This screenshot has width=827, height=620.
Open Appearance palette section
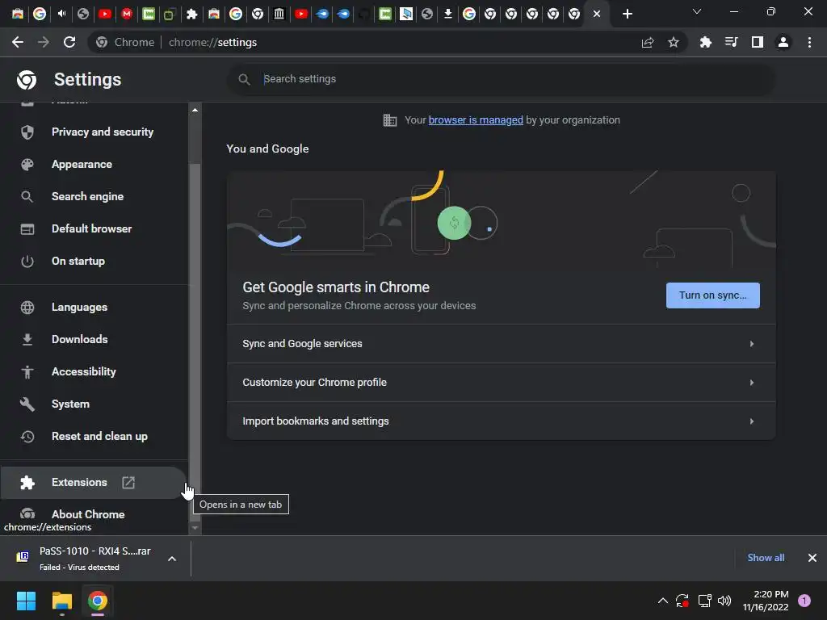(94, 164)
